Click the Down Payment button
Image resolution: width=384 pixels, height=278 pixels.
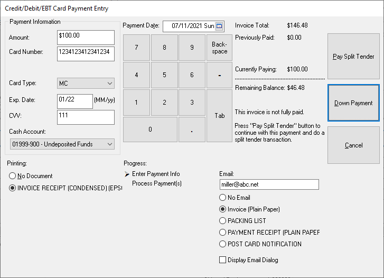click(x=353, y=103)
